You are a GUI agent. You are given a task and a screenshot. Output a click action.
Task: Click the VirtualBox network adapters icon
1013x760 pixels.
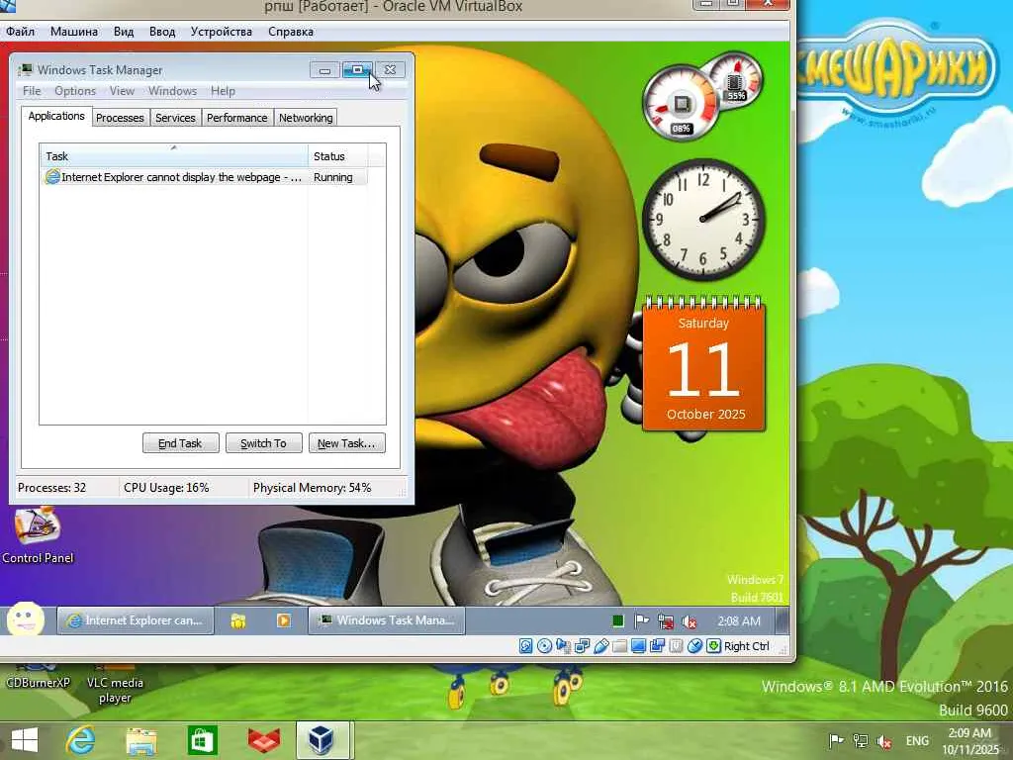(582, 645)
